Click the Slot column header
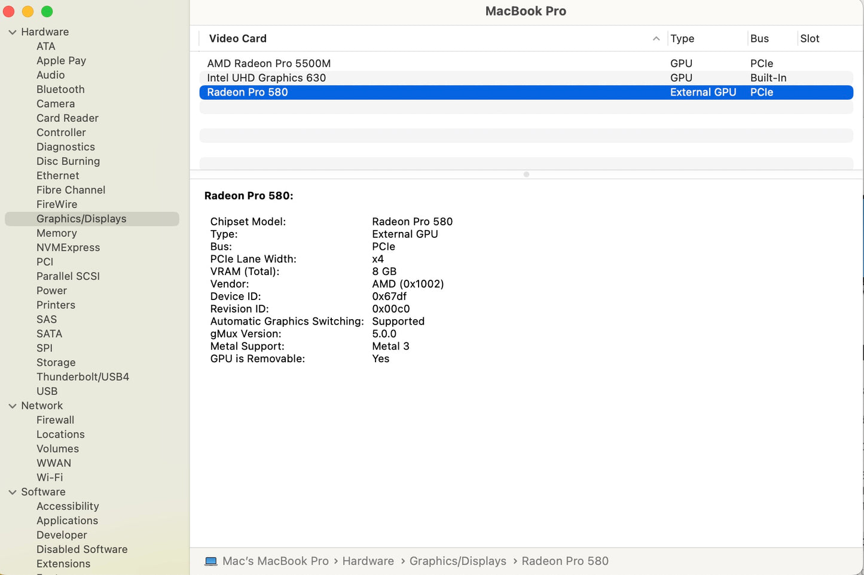Viewport: 864px width, 575px height. point(810,39)
